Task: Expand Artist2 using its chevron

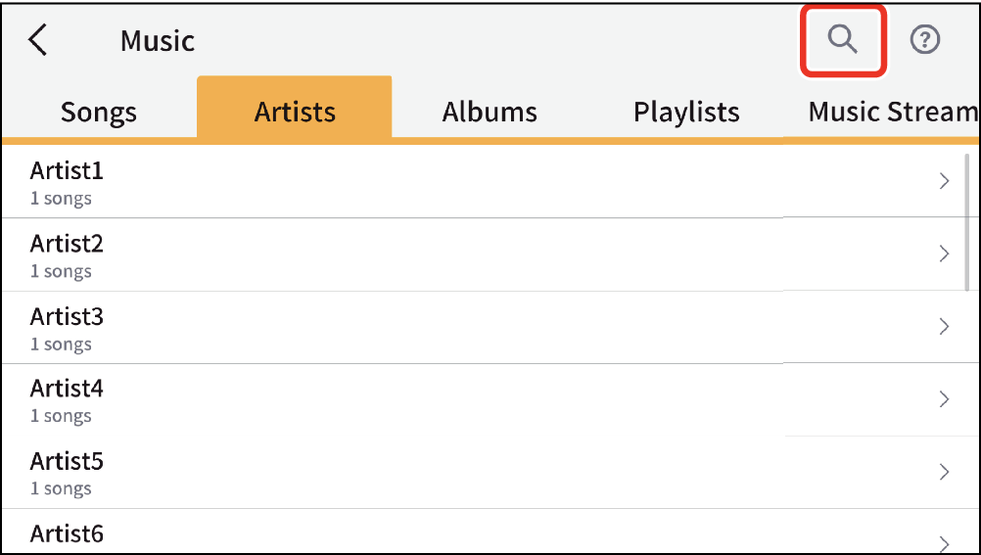Action: pyautogui.click(x=945, y=254)
